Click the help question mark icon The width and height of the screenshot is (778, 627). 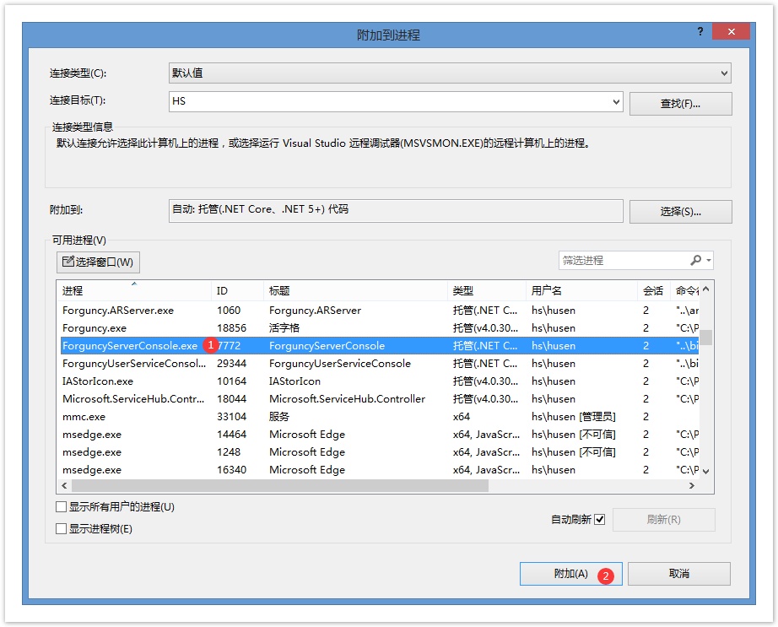(700, 31)
